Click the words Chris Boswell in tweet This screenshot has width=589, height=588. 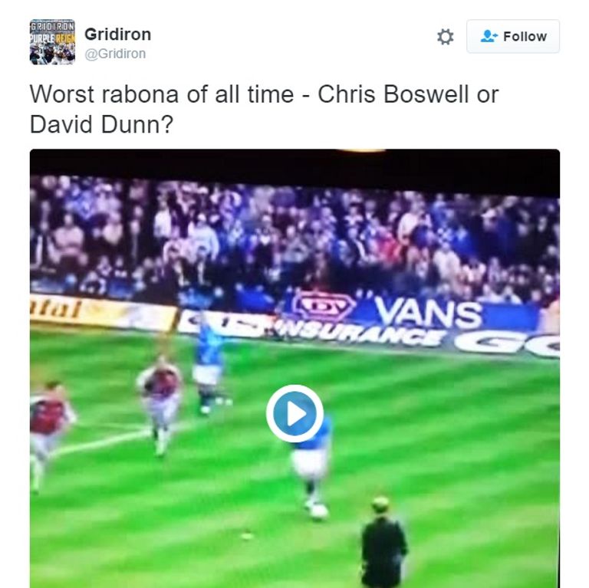pos(393,94)
